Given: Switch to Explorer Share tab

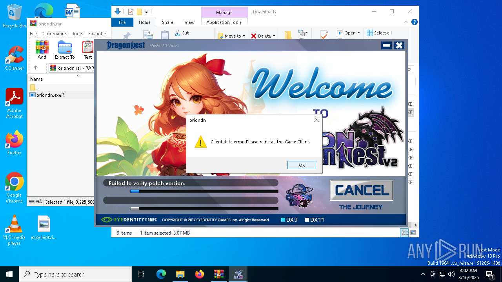Looking at the screenshot, I should click(x=167, y=22).
